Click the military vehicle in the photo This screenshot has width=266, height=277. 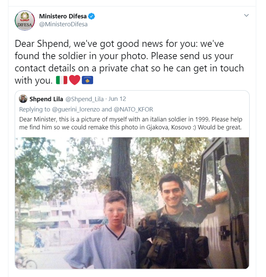click(224, 203)
